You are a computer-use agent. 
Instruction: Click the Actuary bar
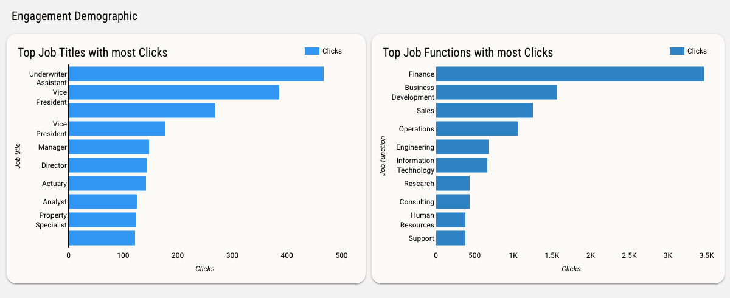click(x=107, y=184)
